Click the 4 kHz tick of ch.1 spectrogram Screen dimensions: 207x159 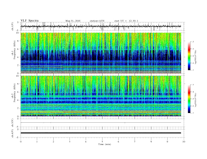(x=18, y=57)
